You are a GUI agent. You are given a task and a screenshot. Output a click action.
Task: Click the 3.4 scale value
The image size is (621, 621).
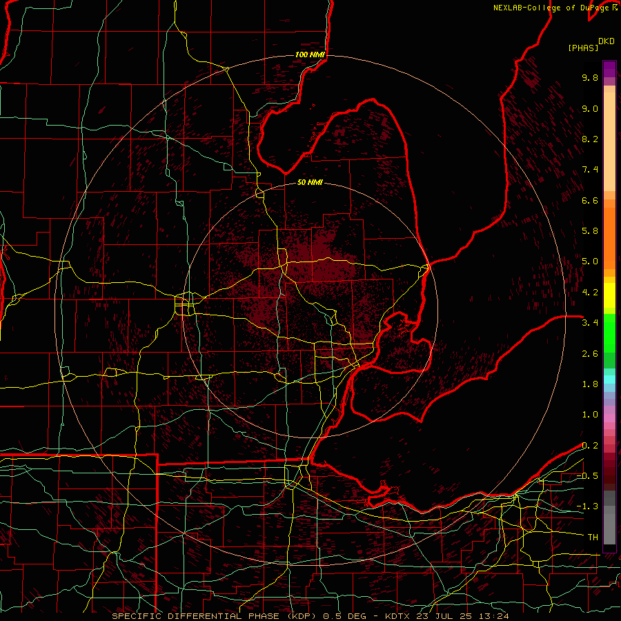pos(590,323)
